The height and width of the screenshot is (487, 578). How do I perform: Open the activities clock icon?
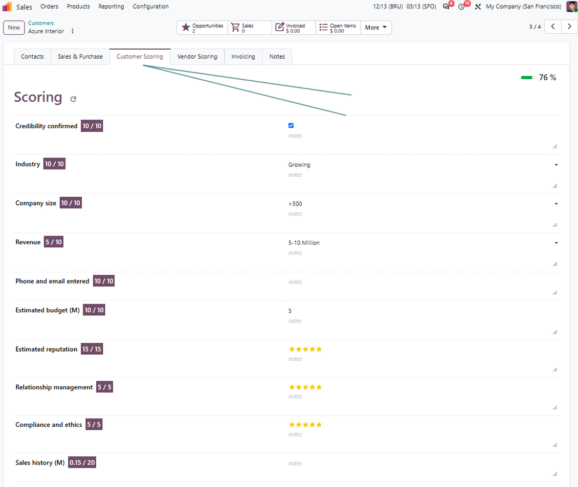tap(461, 7)
